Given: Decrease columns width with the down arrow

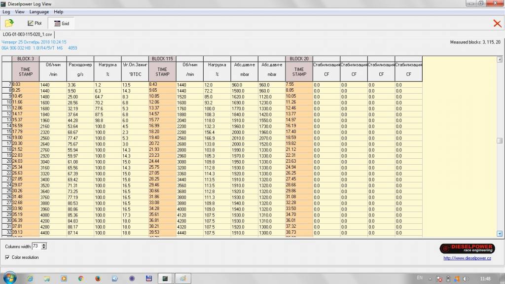Looking at the screenshot, I should (44, 248).
